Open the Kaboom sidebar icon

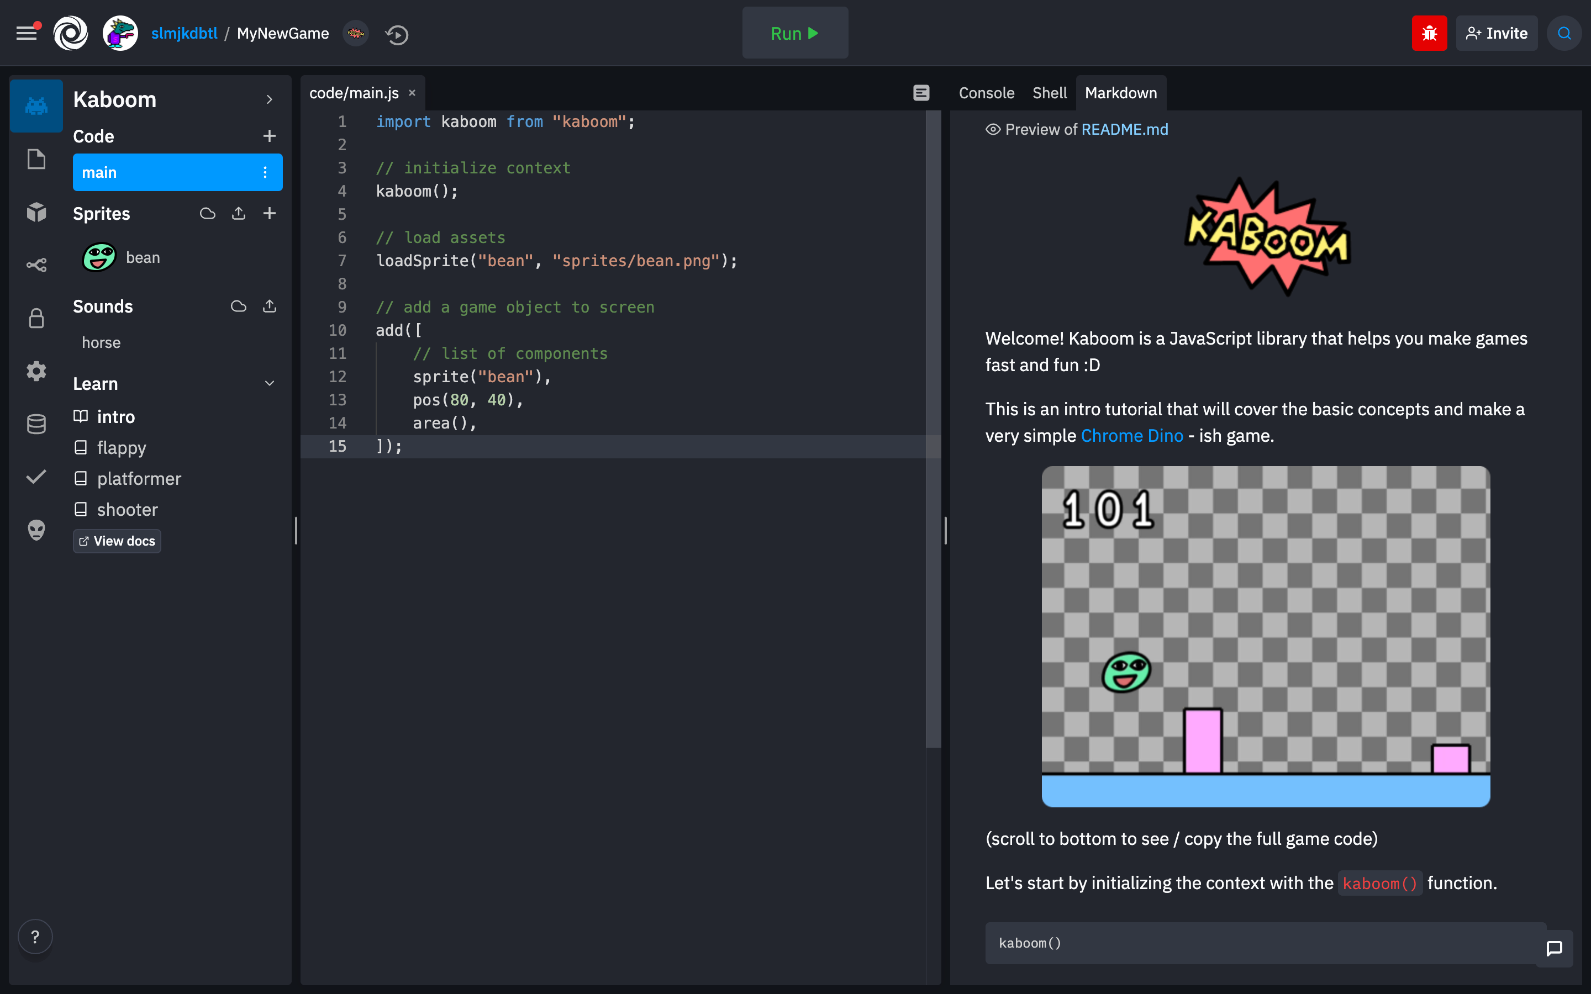tap(36, 106)
